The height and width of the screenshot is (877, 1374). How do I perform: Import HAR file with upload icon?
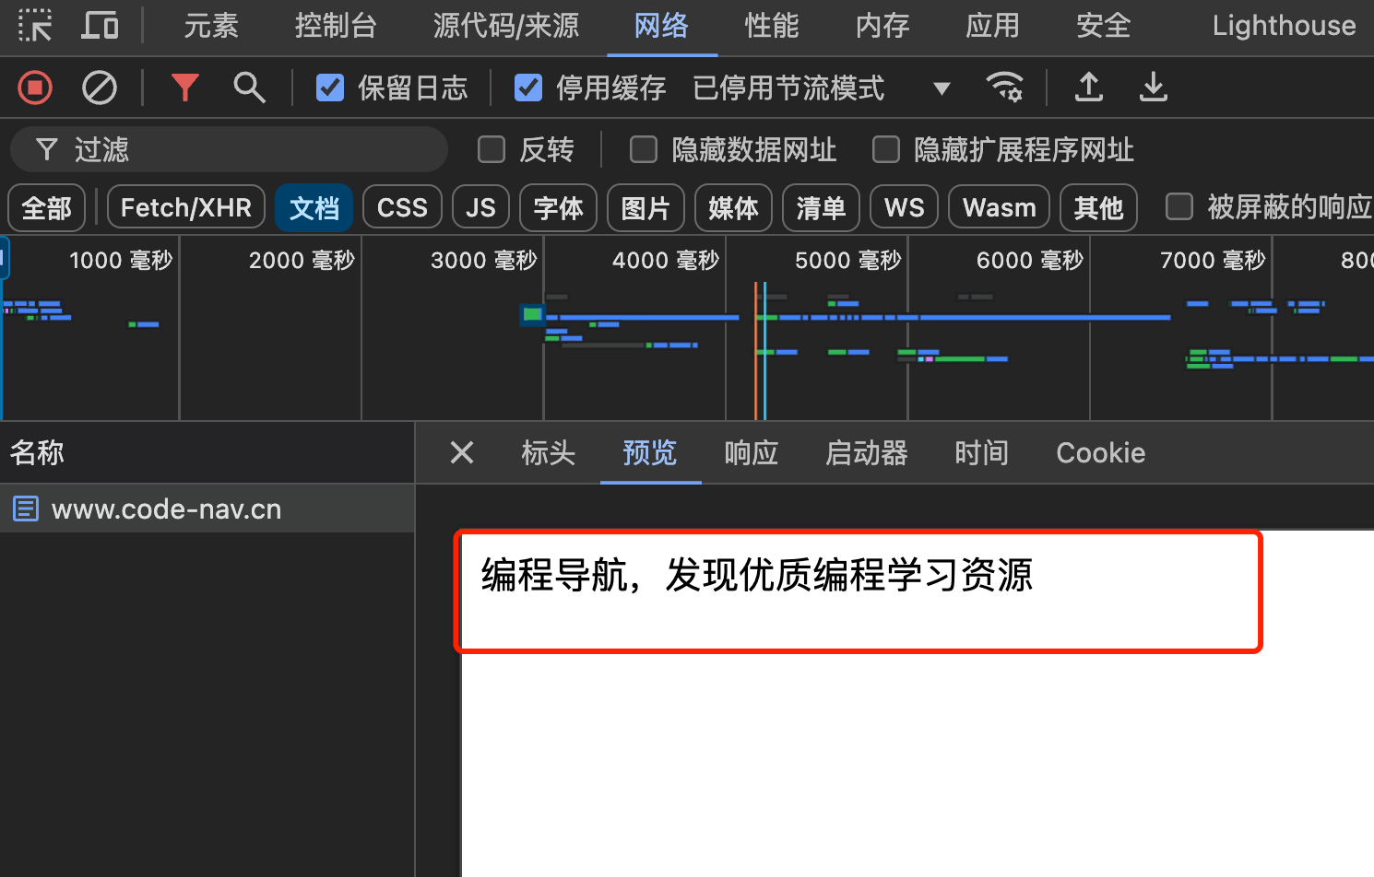tap(1089, 88)
